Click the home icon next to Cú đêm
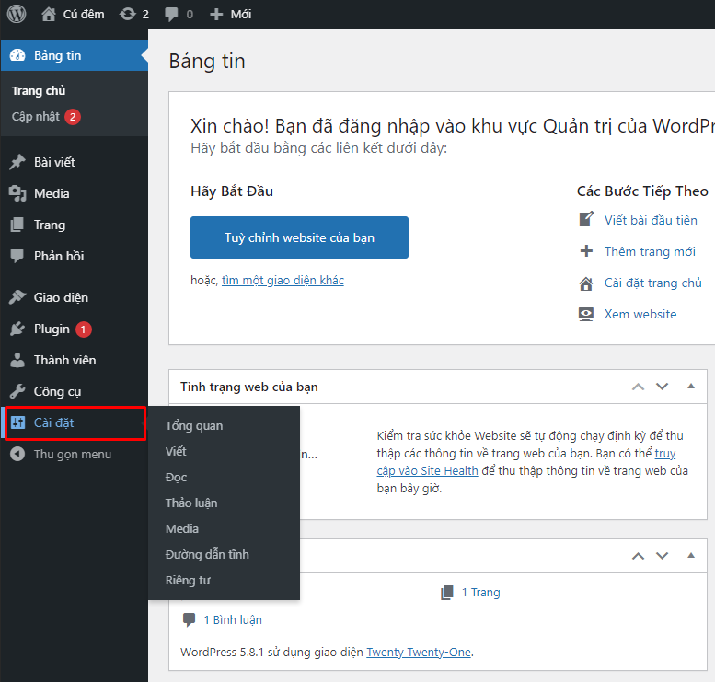Screen dimensions: 715x682 (x=49, y=14)
